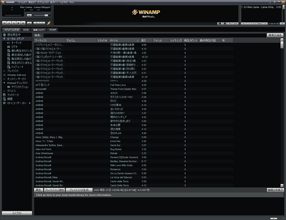Open サブスクリプション under Podcast

tap(20, 87)
